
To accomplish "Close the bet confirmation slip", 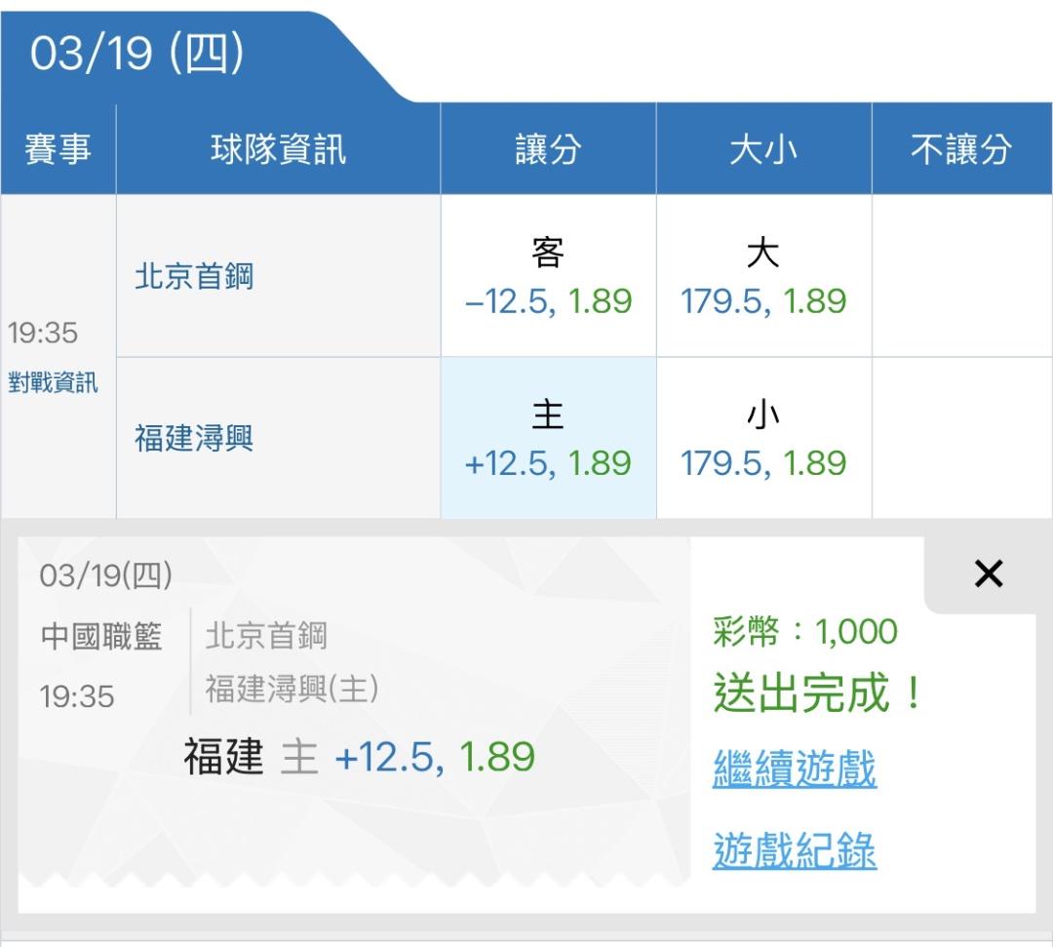I will (988, 574).
